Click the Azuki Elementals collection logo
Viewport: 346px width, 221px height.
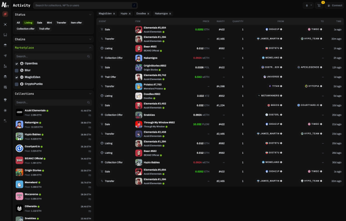19,112
